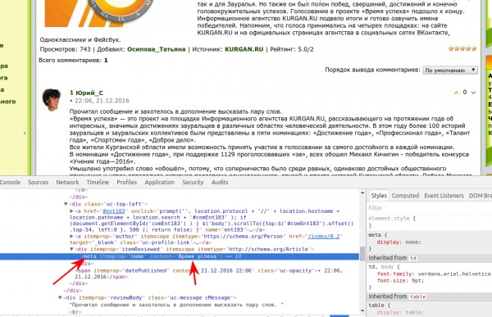The height and width of the screenshot is (317, 492).
Task: Click the font-family verdana property
Action: (433, 274)
